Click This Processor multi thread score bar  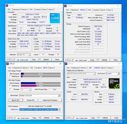(x=41, y=83)
